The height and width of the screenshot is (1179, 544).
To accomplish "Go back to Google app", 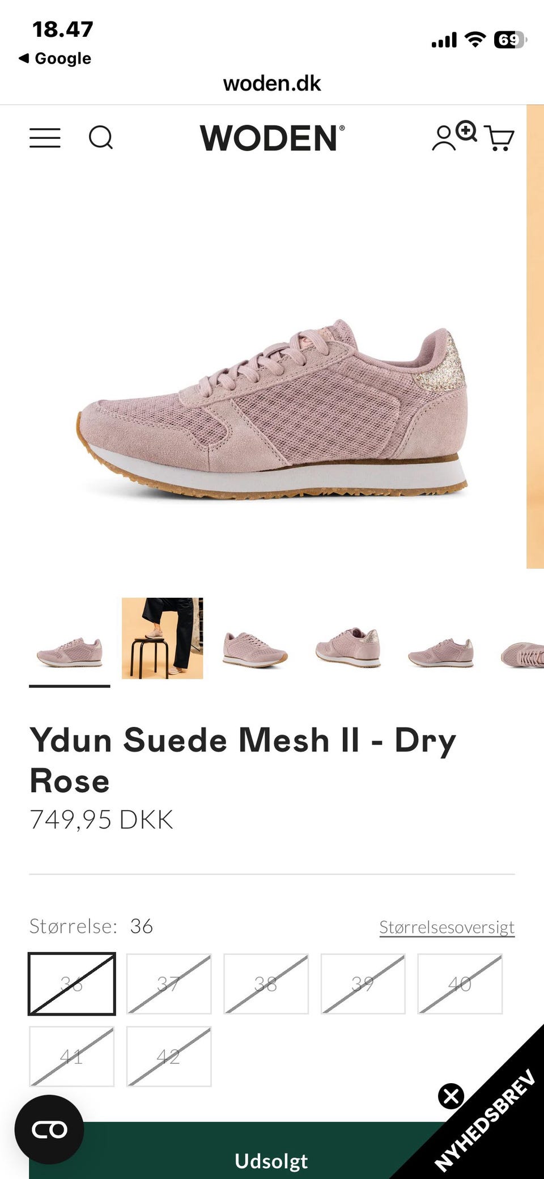I will (55, 58).
